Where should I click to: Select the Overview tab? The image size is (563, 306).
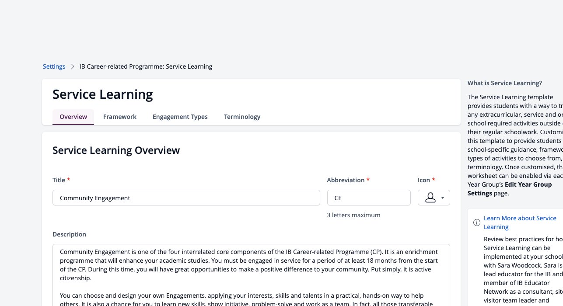[x=73, y=117]
